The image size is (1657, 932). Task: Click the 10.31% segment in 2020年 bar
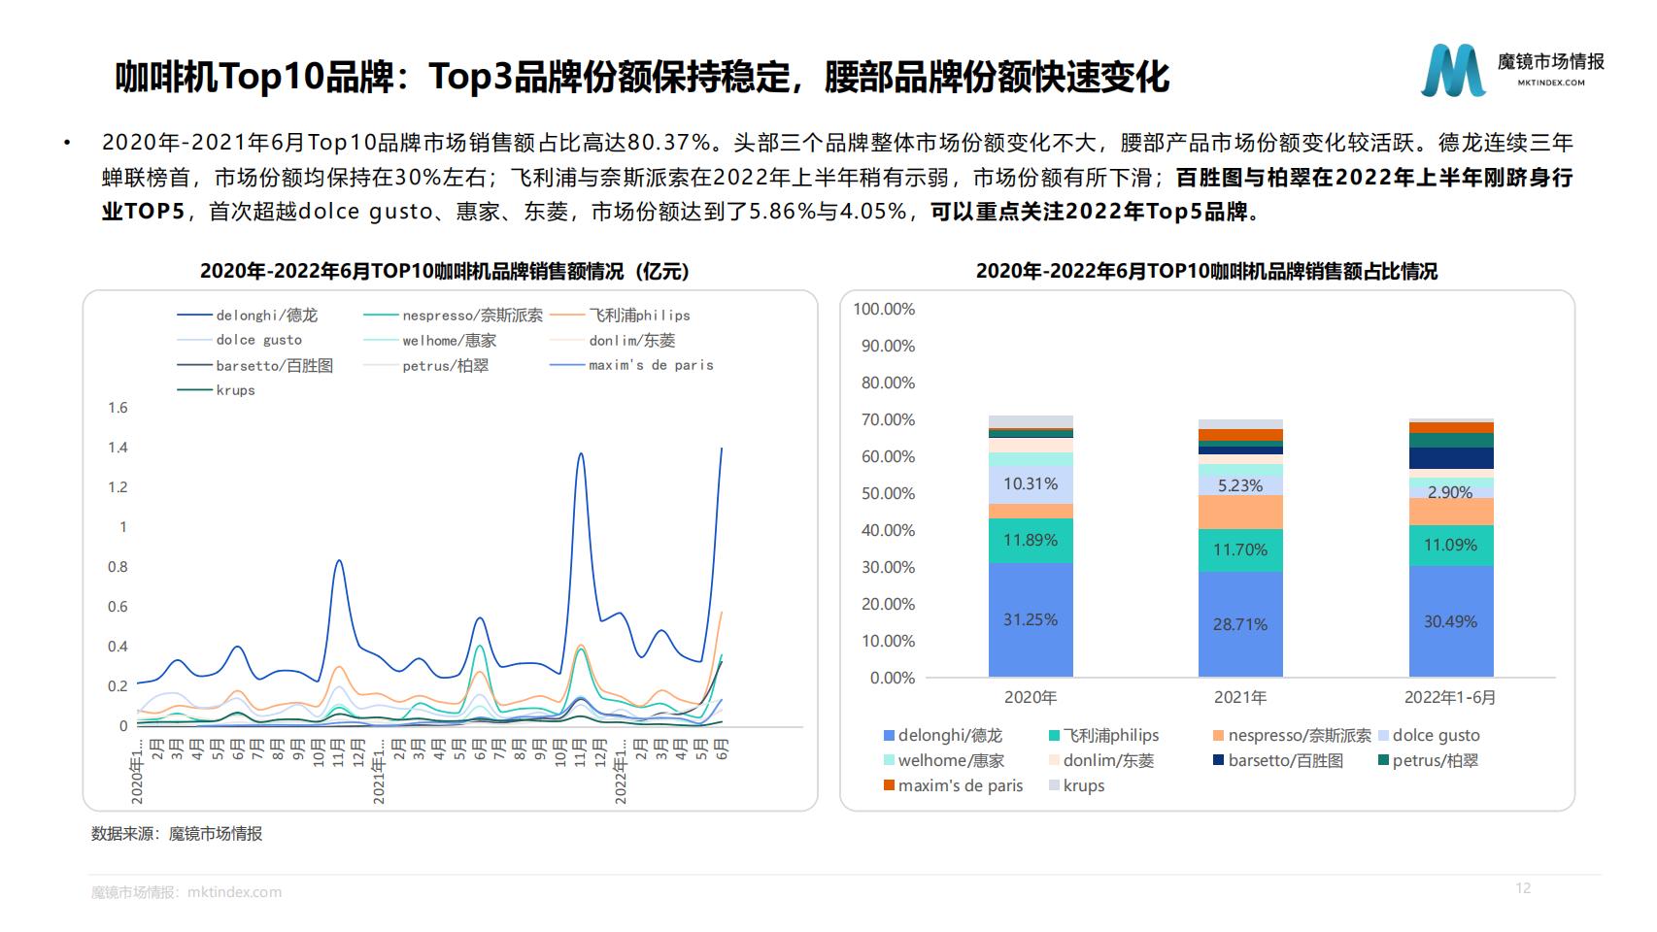(1031, 484)
